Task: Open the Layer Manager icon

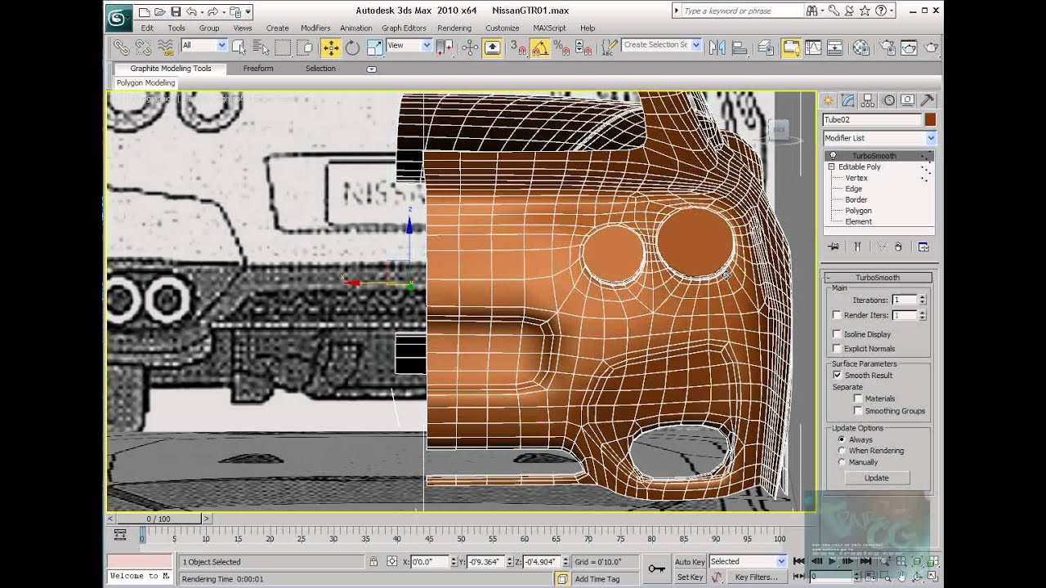Action: click(766, 47)
